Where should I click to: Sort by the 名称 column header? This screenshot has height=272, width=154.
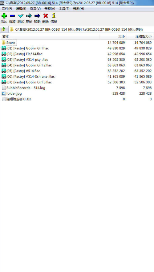pos(50,36)
